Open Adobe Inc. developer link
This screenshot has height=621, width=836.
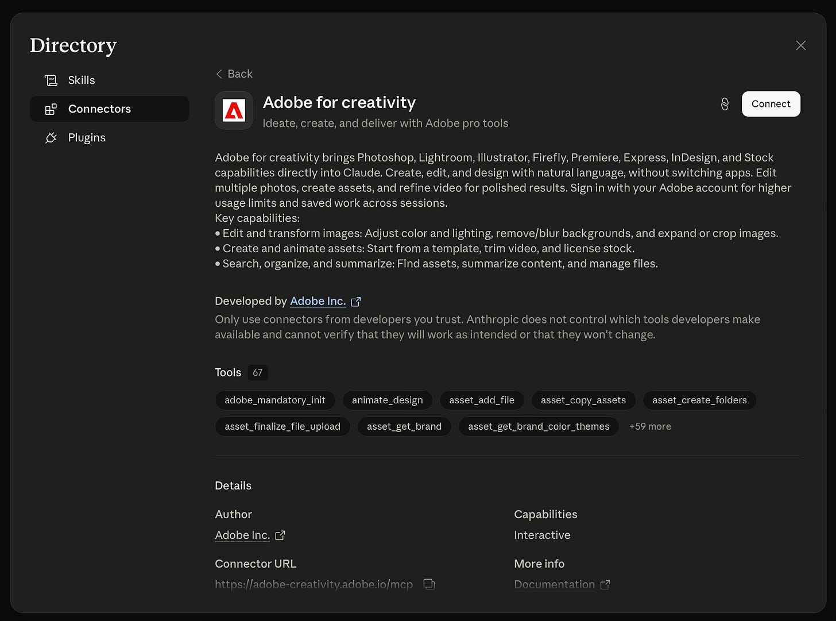(x=318, y=301)
